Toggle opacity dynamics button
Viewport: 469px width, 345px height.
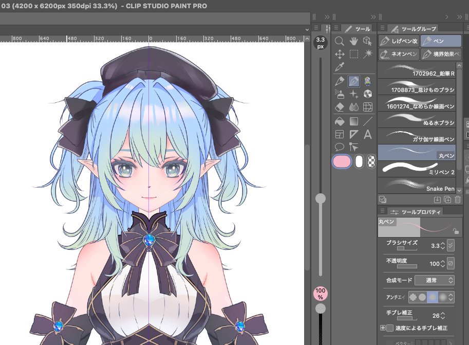click(x=451, y=263)
